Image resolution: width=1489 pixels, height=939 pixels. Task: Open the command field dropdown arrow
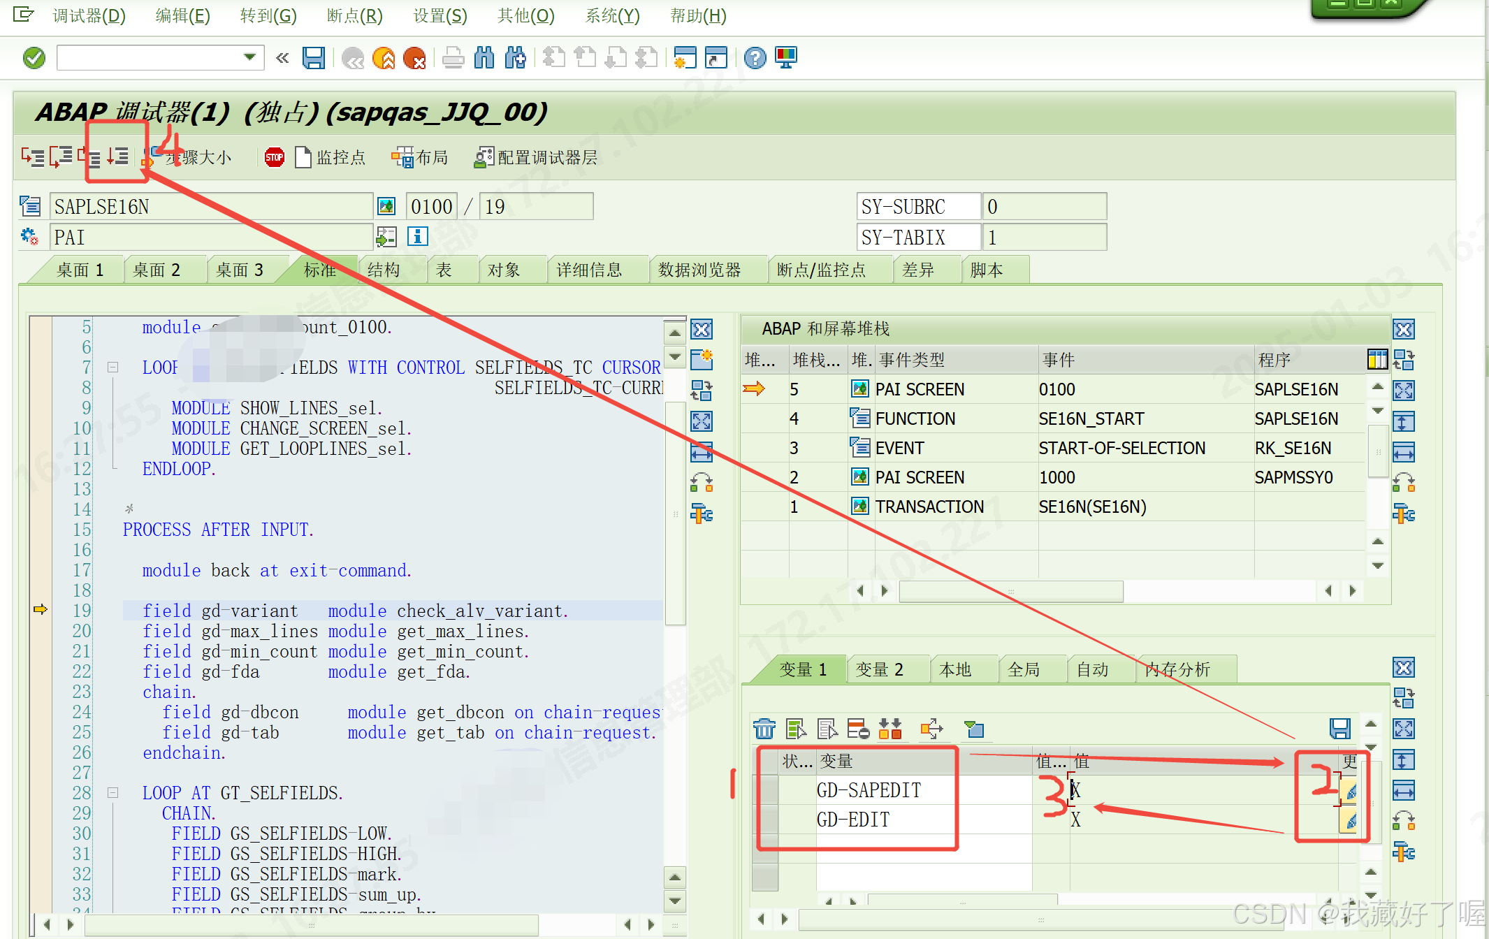tap(249, 58)
